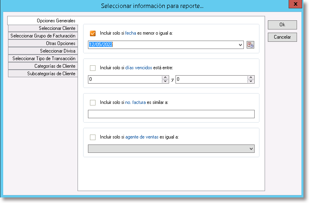Select the Seleccionar Divisa tab
Image resolution: width=309 pixels, height=203 pixels.
coord(43,51)
